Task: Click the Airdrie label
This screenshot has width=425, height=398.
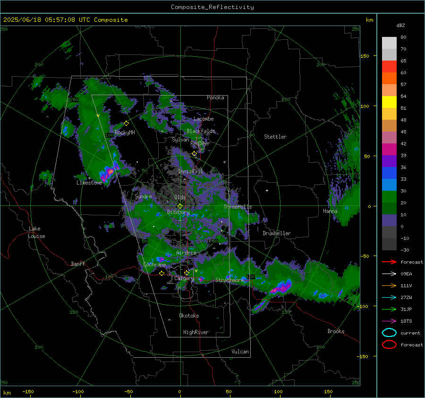Action: (x=186, y=253)
